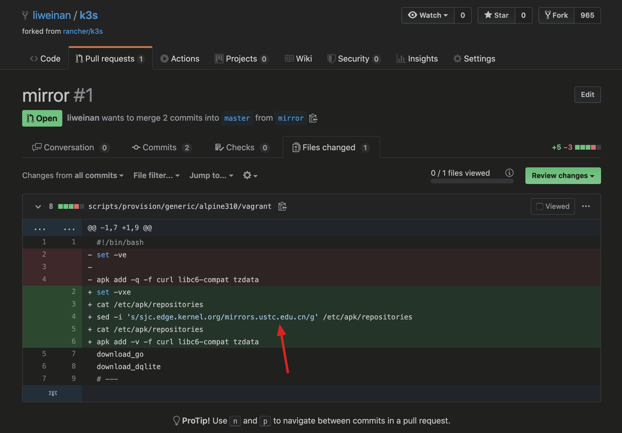The height and width of the screenshot is (433, 622).
Task: Click the files viewed info icon
Action: click(x=509, y=173)
